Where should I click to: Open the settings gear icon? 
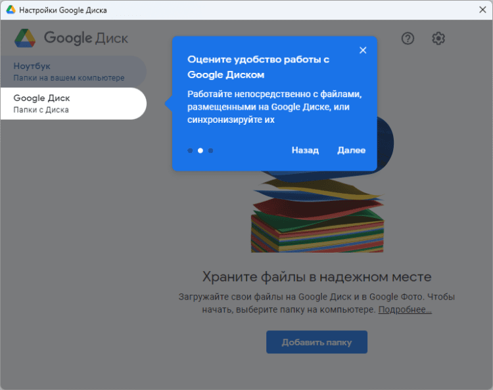pyautogui.click(x=438, y=38)
